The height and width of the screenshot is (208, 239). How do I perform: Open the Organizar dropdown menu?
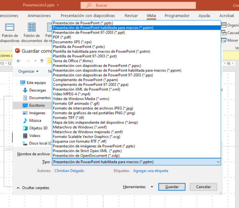(x=28, y=71)
